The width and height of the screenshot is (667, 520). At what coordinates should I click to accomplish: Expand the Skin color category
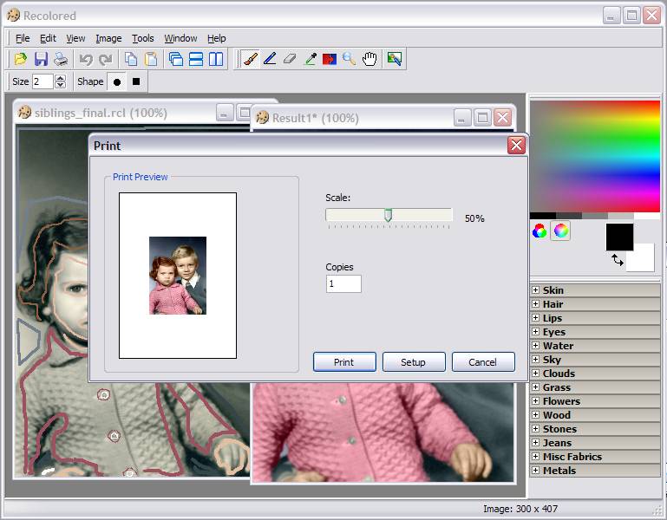pos(535,290)
